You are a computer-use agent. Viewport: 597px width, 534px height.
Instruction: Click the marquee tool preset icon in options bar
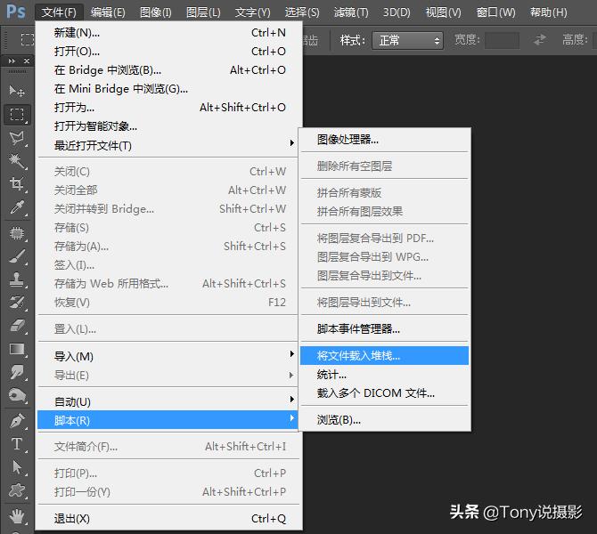(x=27, y=39)
